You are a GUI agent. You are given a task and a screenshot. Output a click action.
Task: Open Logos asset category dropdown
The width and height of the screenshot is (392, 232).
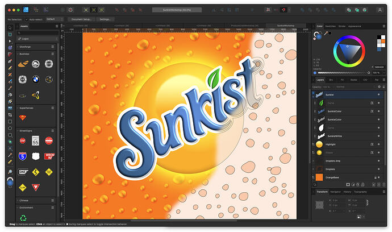pyautogui.click(x=37, y=39)
